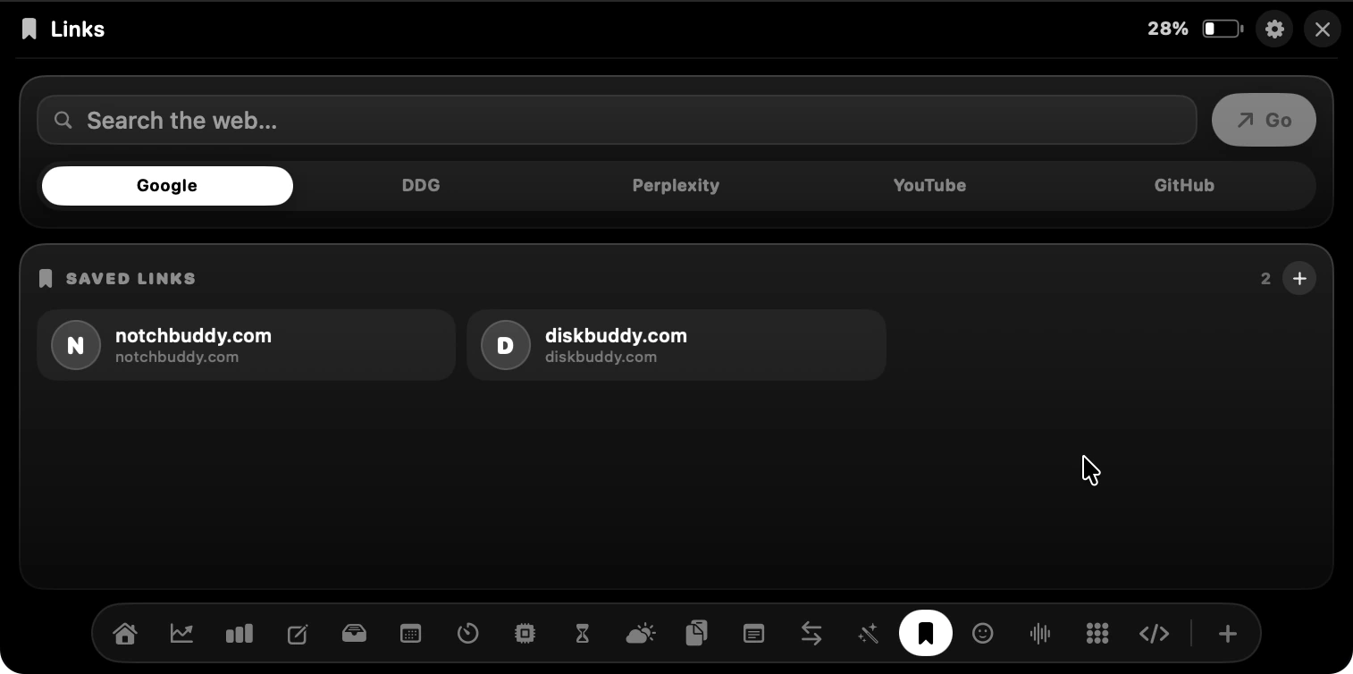Viewport: 1353px width, 674px height.
Task: Switch search engine to GitHub
Action: pyautogui.click(x=1184, y=186)
